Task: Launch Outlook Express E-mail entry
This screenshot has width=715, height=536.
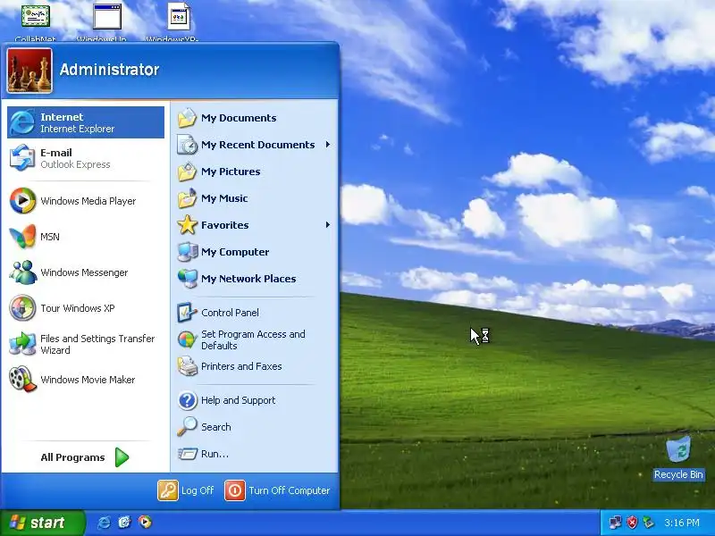Action: click(x=86, y=158)
